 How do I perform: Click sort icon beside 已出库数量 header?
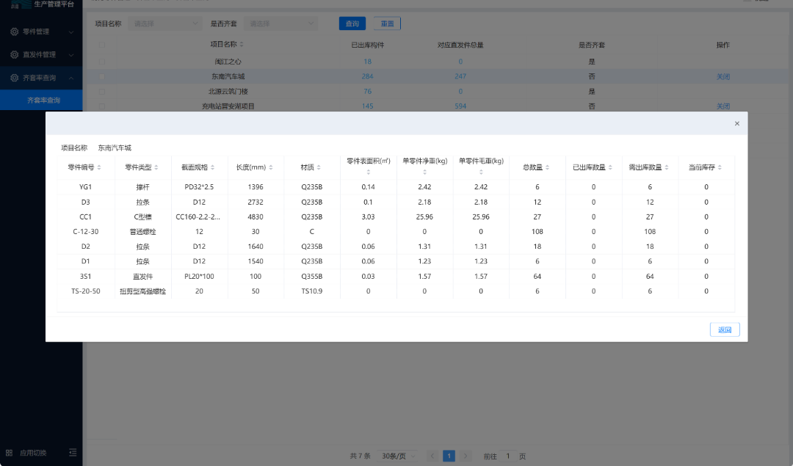click(609, 168)
